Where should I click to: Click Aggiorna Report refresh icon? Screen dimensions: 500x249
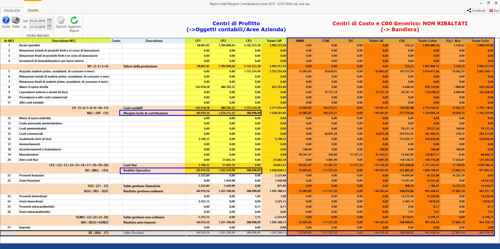click(74, 20)
